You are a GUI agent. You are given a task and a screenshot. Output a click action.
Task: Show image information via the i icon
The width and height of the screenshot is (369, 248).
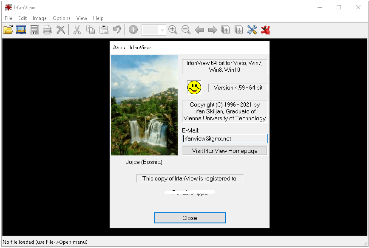coord(133,30)
